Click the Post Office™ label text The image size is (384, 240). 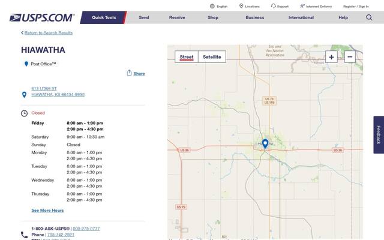(43, 64)
